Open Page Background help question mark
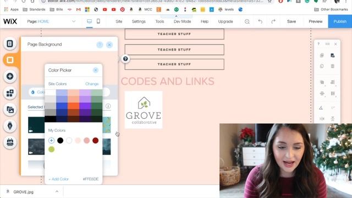Image resolution: width=352 pixels, height=198 pixels. tap(100, 45)
